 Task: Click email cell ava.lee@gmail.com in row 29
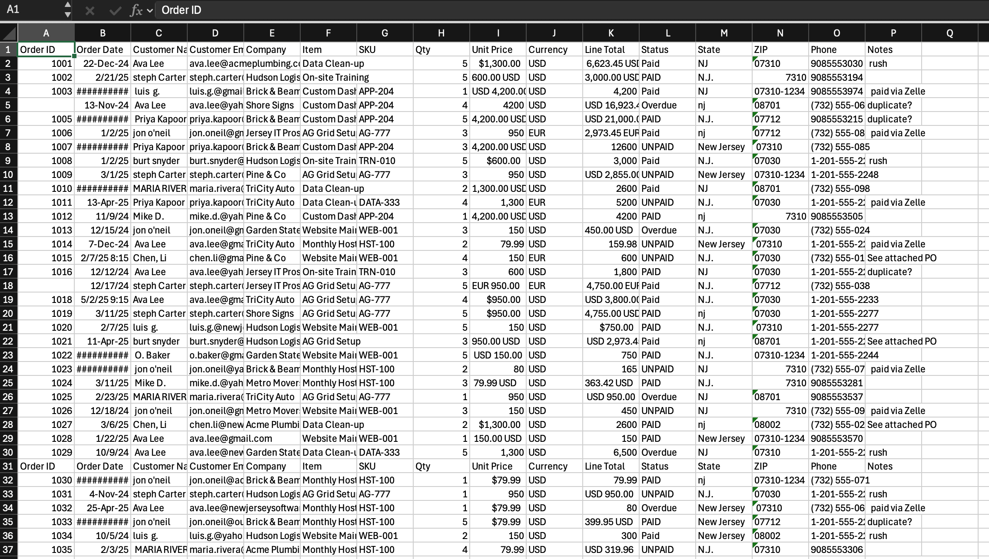point(216,438)
